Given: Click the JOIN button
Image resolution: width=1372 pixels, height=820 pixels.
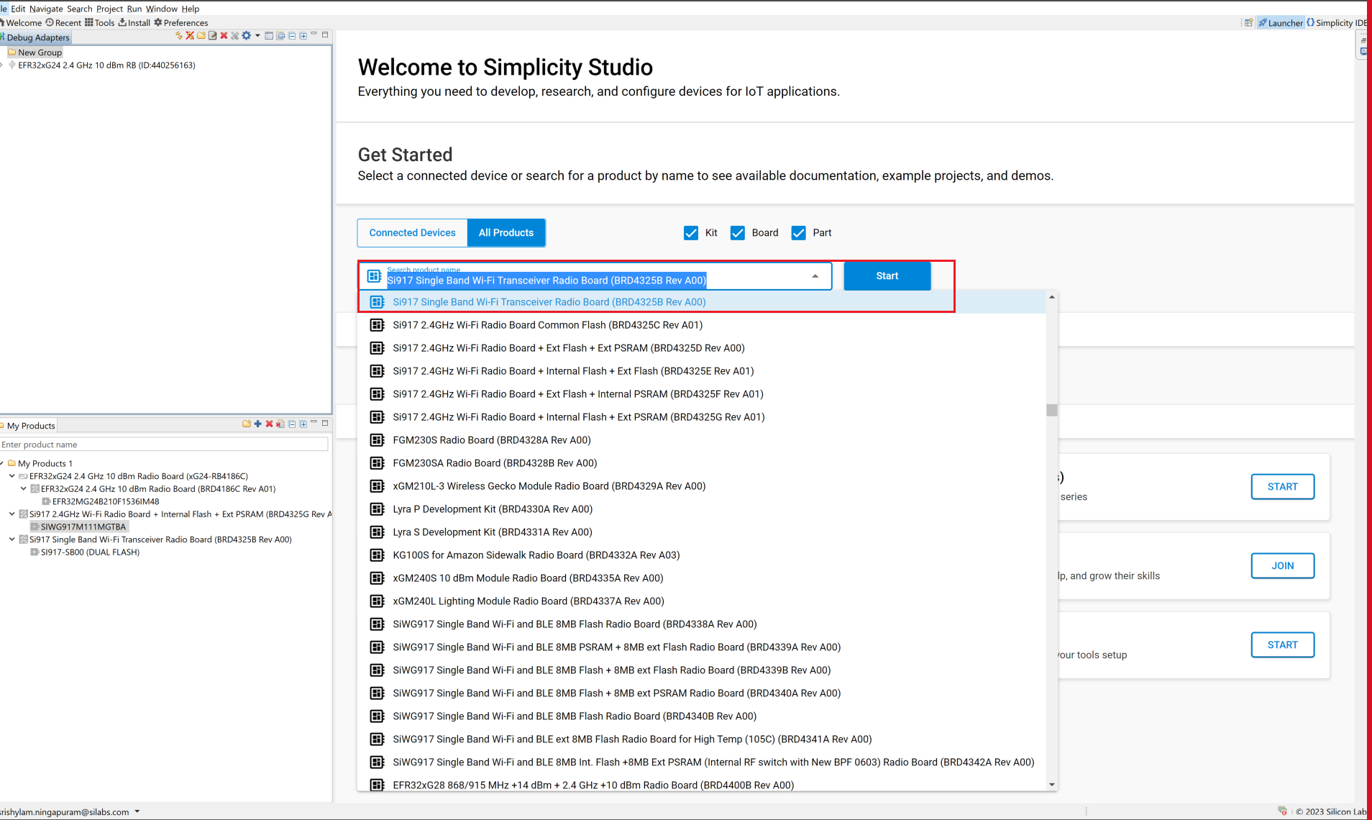Looking at the screenshot, I should pyautogui.click(x=1282, y=566).
